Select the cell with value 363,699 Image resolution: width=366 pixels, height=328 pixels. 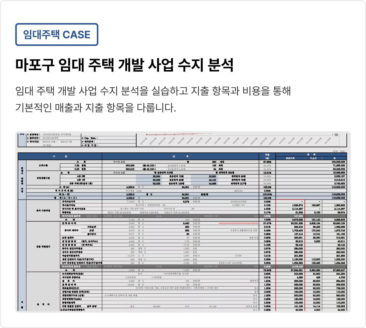pyautogui.click(x=130, y=165)
